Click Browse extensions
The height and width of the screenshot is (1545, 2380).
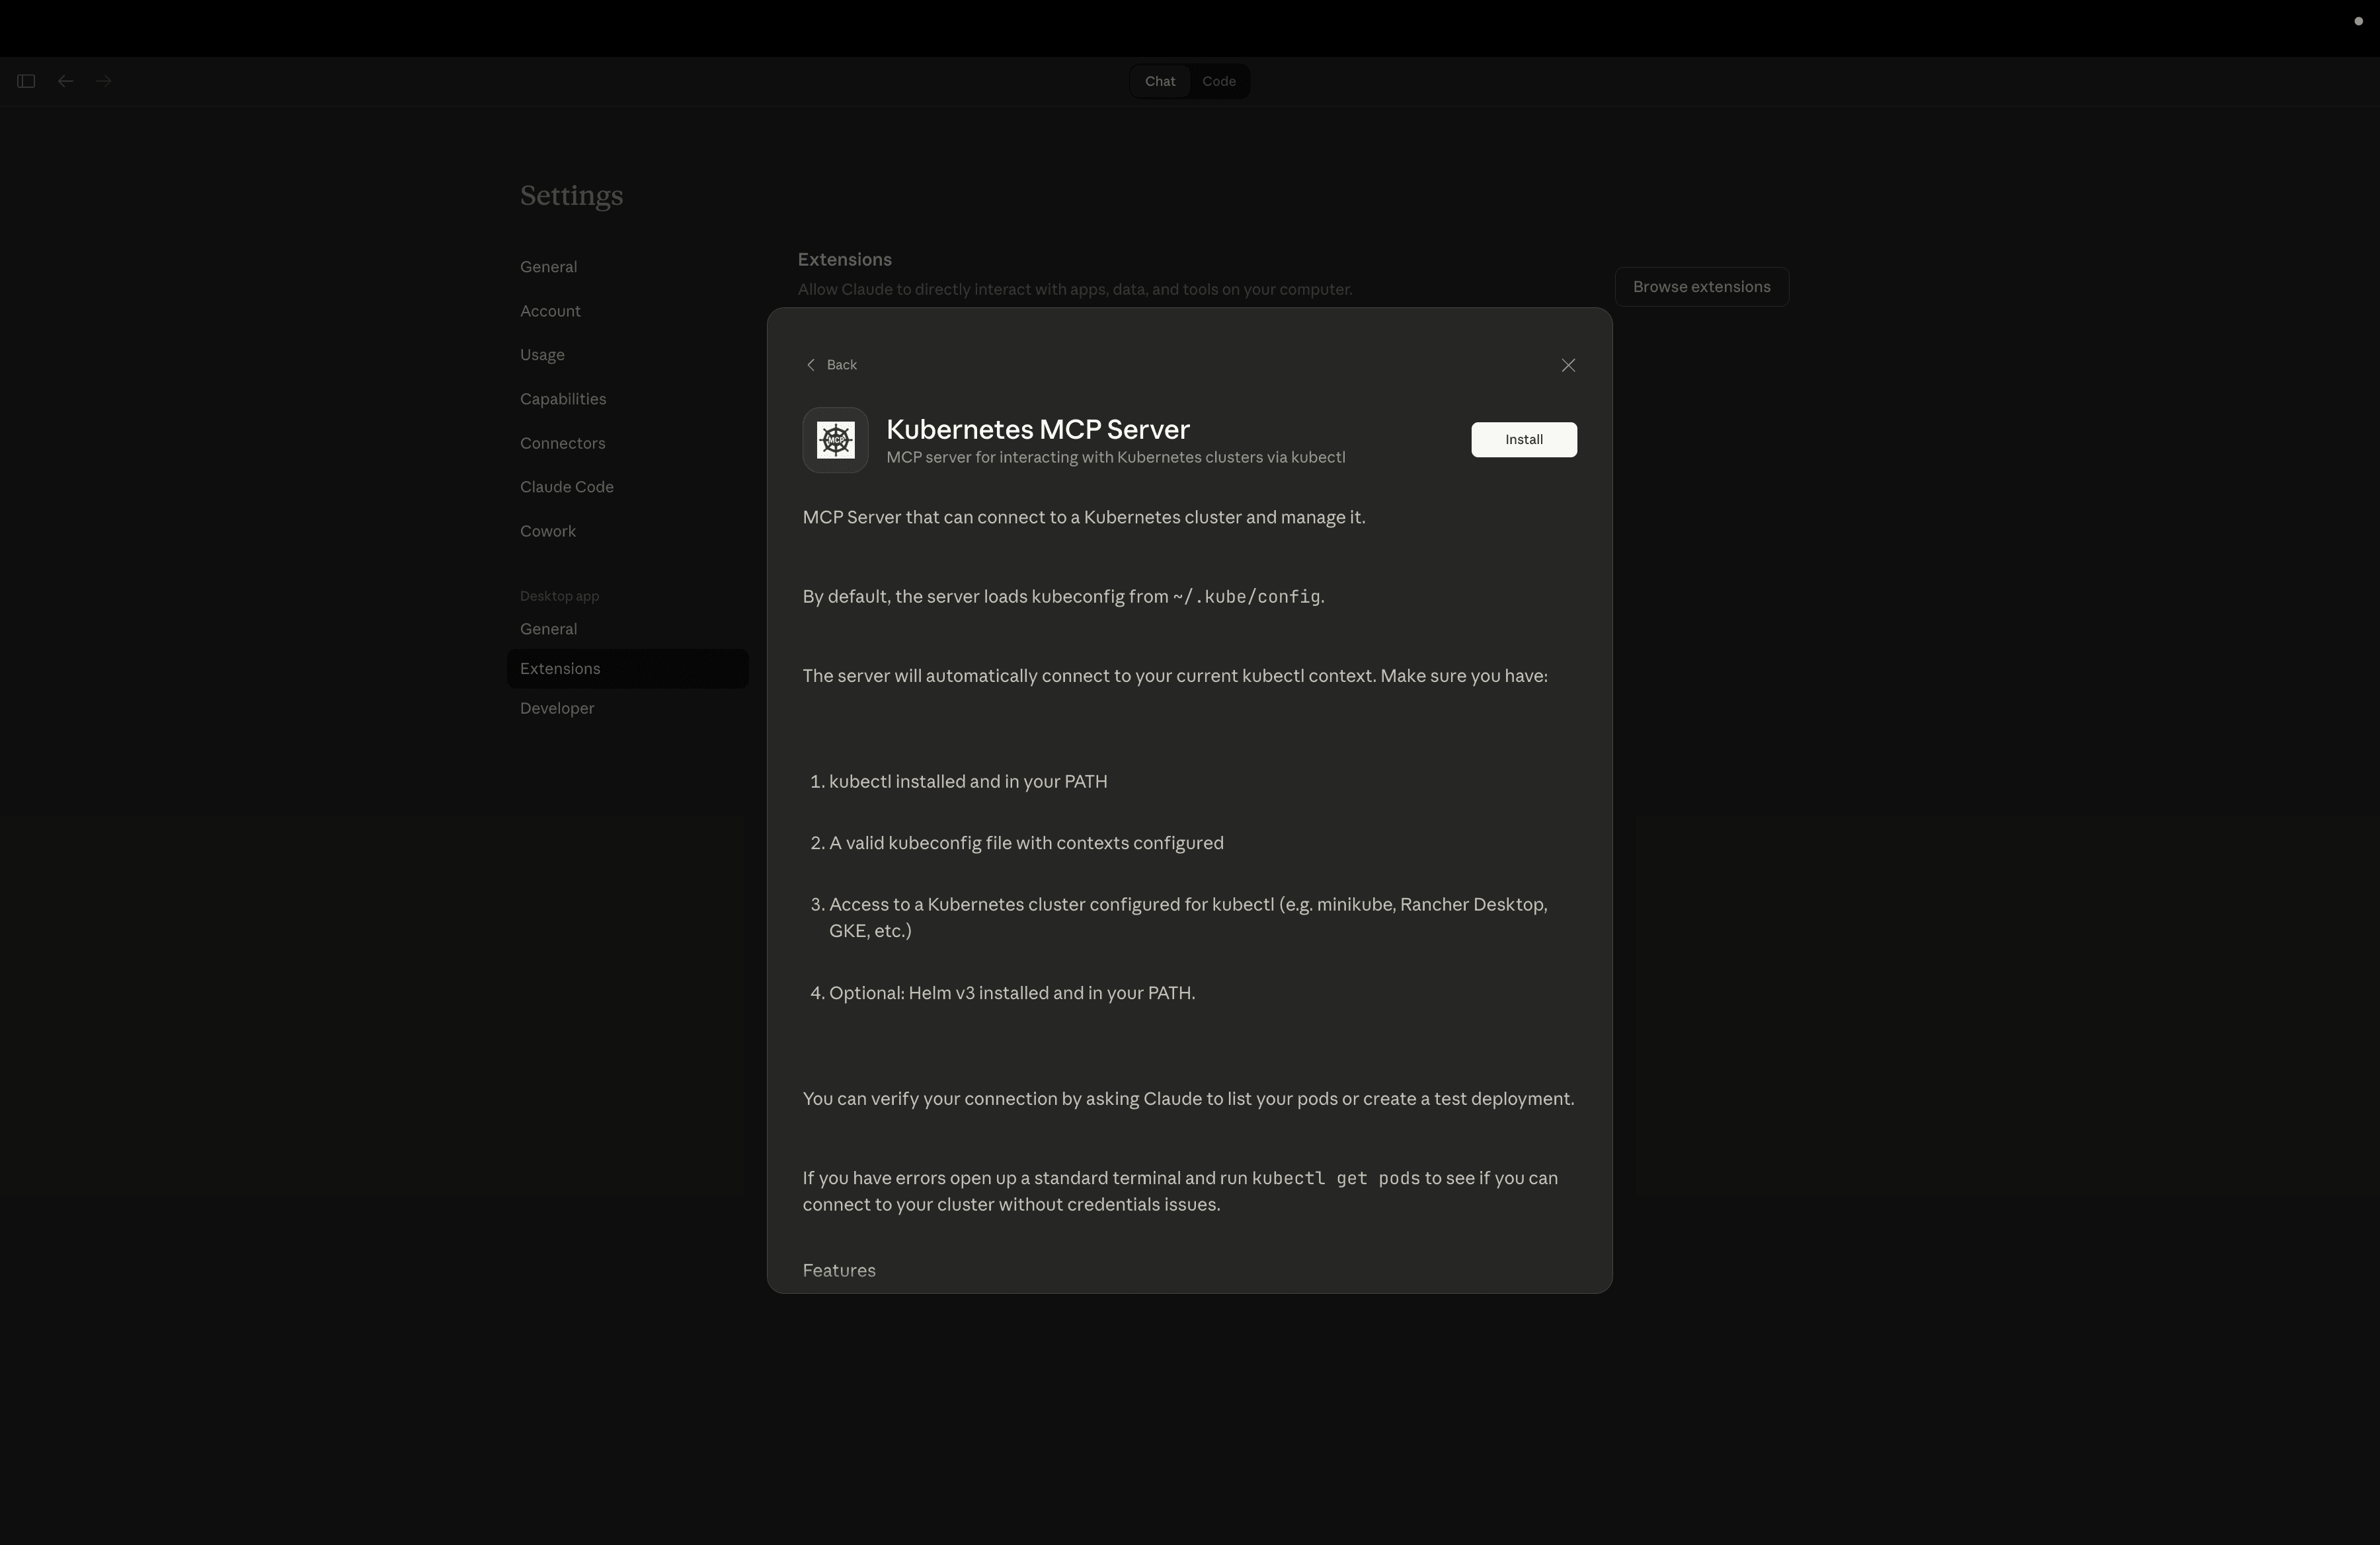click(1701, 287)
